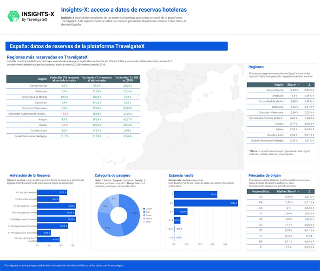Click the 1 night bar in Estancia media

(x=196, y=194)
